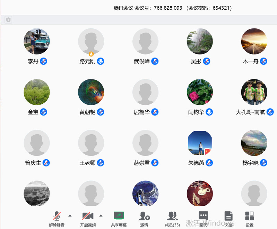
Task: Open the 文档 documents icon
Action: [x=228, y=216]
